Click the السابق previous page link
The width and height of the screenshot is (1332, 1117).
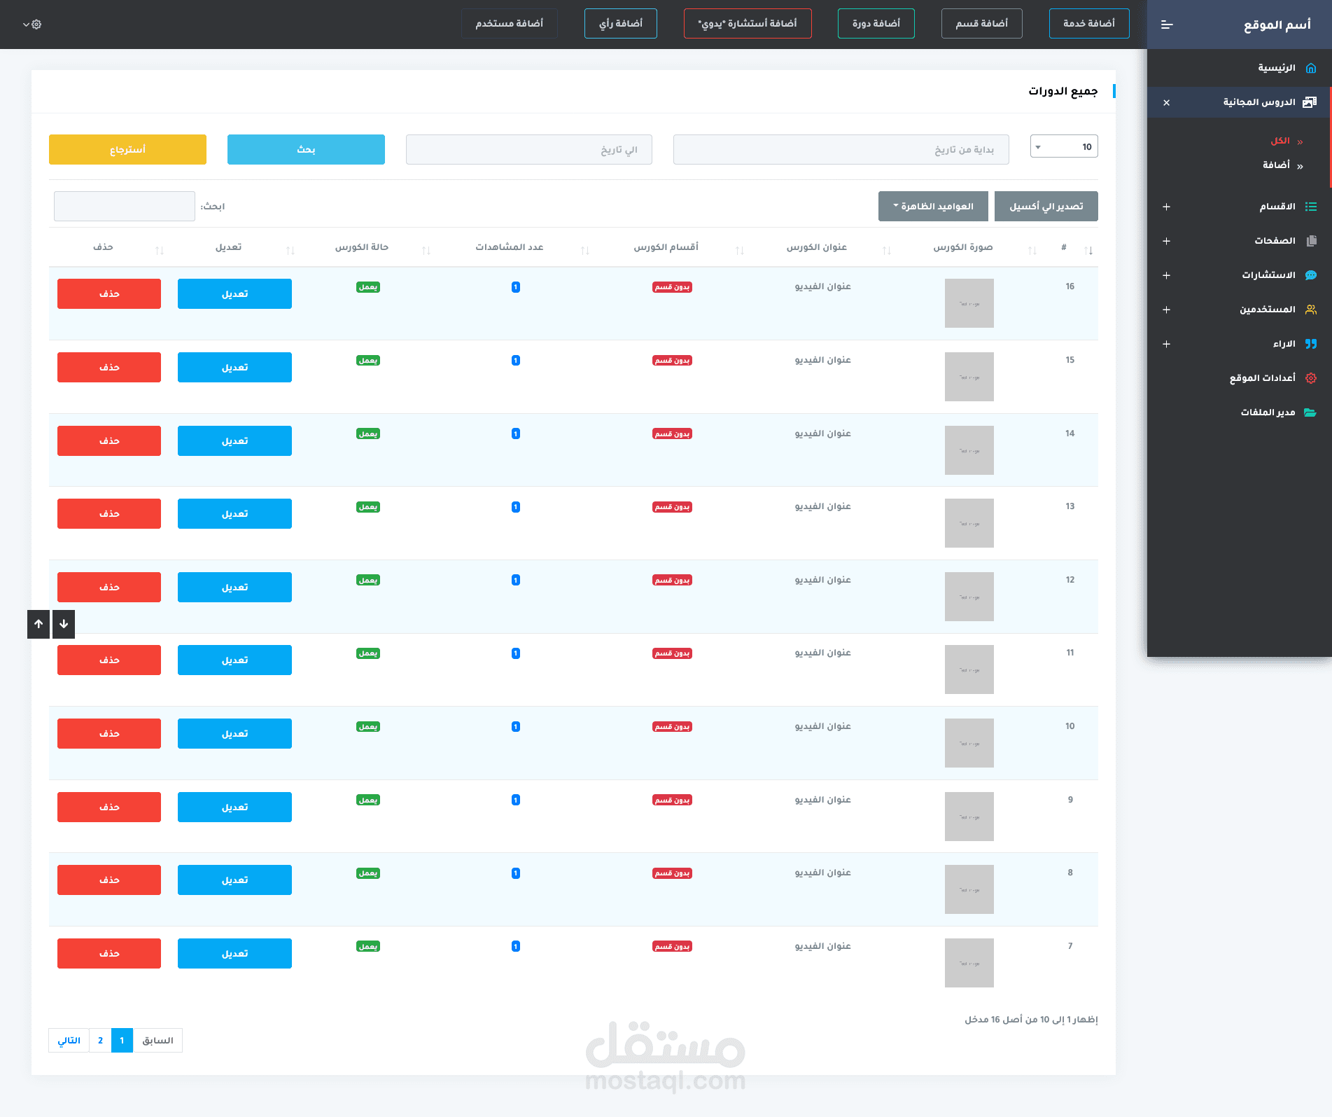(x=157, y=1041)
